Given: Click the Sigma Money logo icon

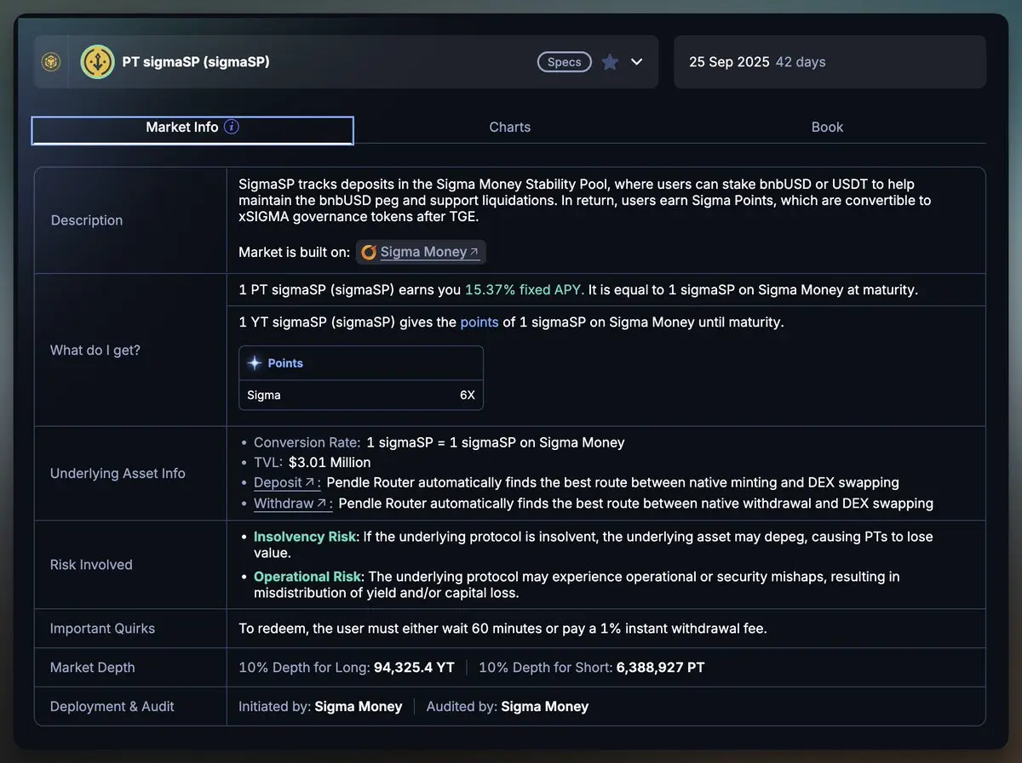Looking at the screenshot, I should (x=369, y=252).
